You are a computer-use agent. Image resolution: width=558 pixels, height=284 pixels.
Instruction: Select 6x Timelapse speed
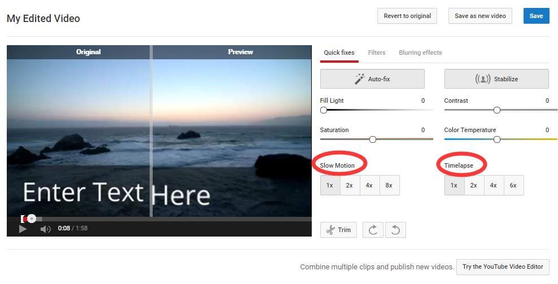[x=513, y=185]
